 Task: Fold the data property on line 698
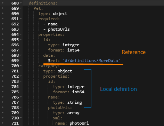[x=21, y=55]
